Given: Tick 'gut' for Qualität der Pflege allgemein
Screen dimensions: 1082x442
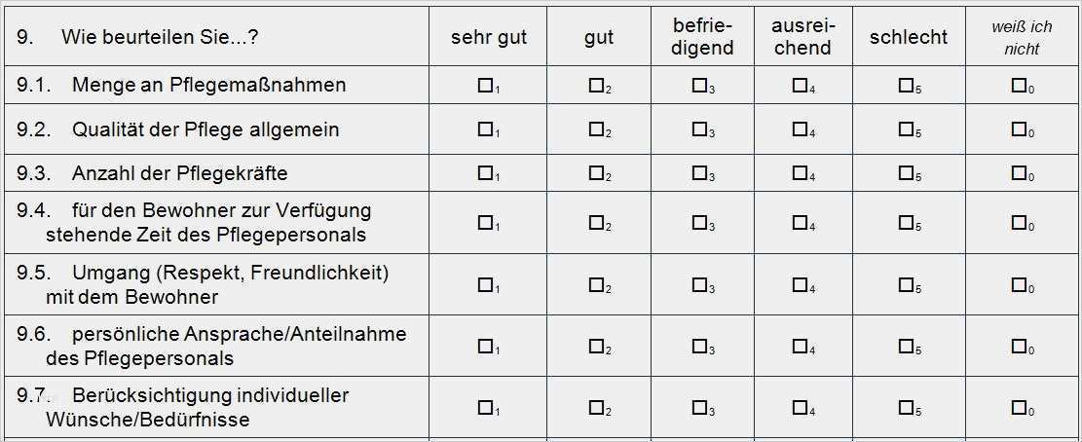Looking at the screenshot, I should (x=596, y=129).
